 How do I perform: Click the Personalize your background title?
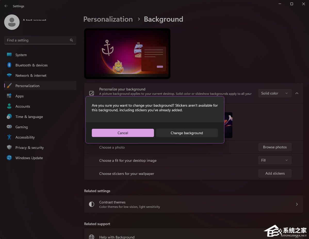122,89
